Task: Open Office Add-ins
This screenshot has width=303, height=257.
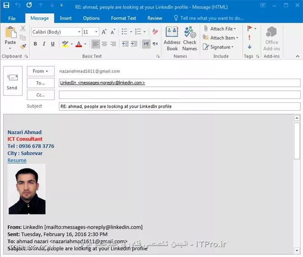Action: tap(272, 38)
